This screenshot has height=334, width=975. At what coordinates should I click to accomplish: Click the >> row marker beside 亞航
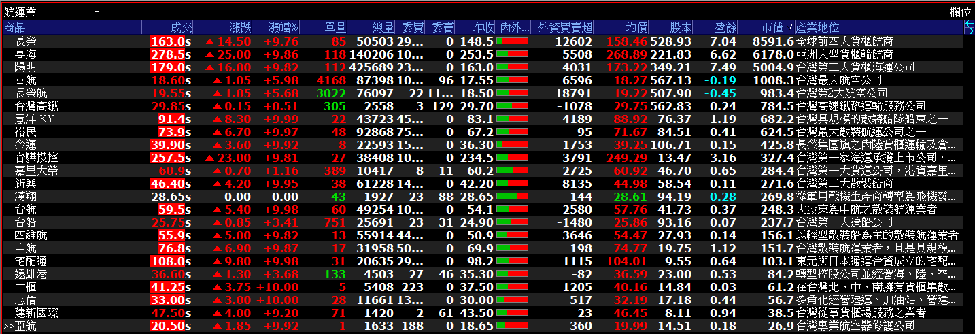pos(8,326)
